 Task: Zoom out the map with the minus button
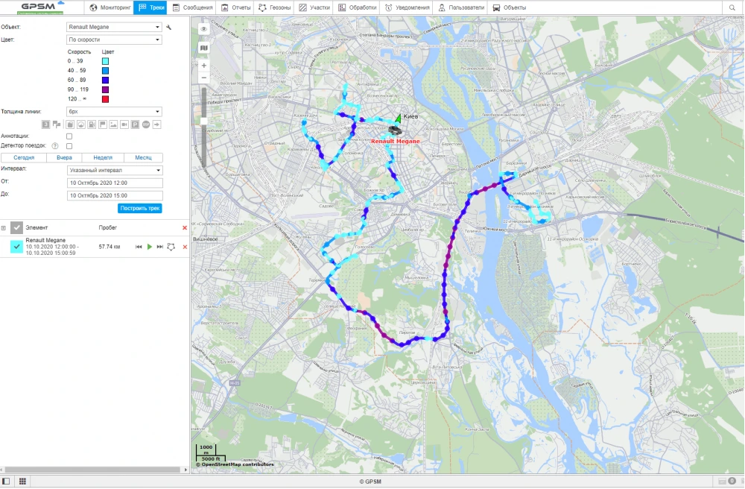204,78
